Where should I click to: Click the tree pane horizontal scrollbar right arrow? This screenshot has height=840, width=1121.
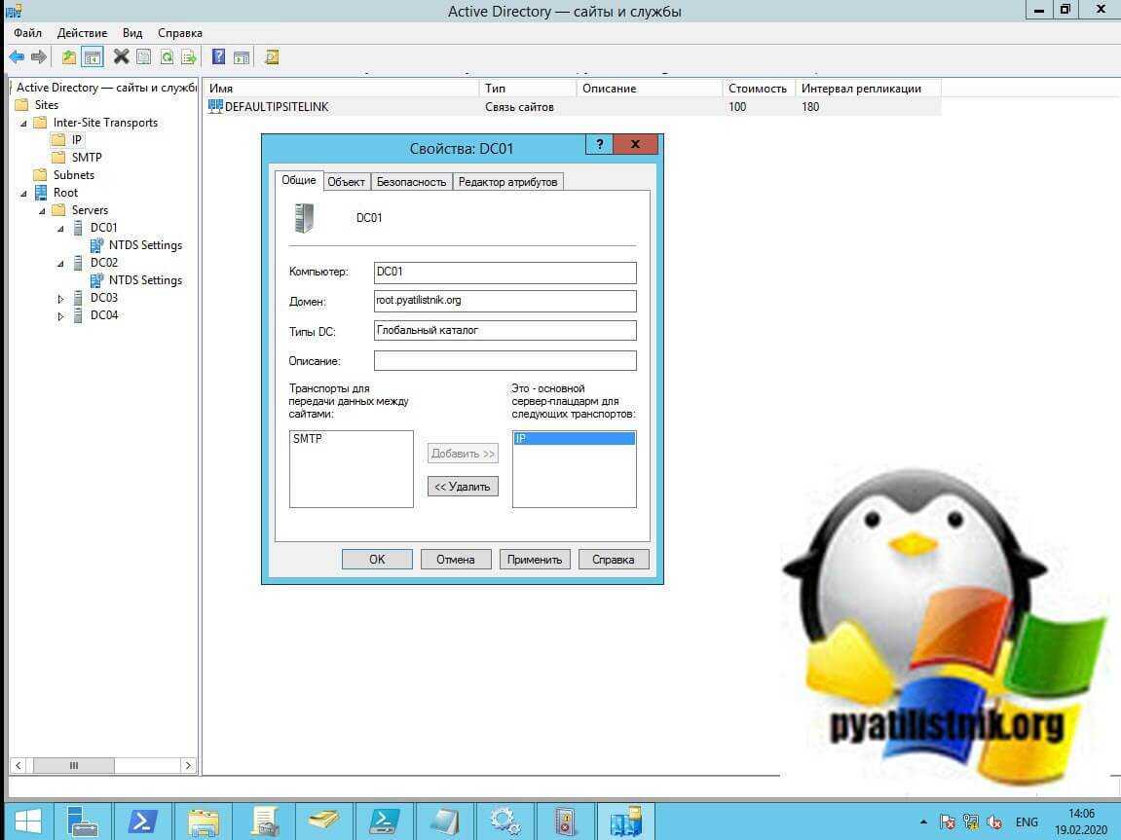188,766
